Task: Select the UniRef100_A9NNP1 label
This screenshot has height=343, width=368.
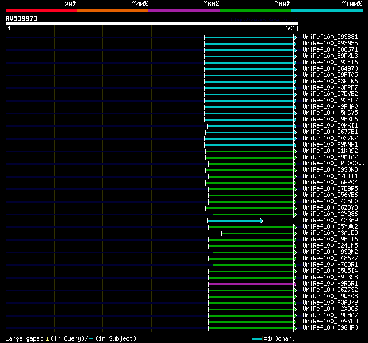Action: tap(330, 145)
